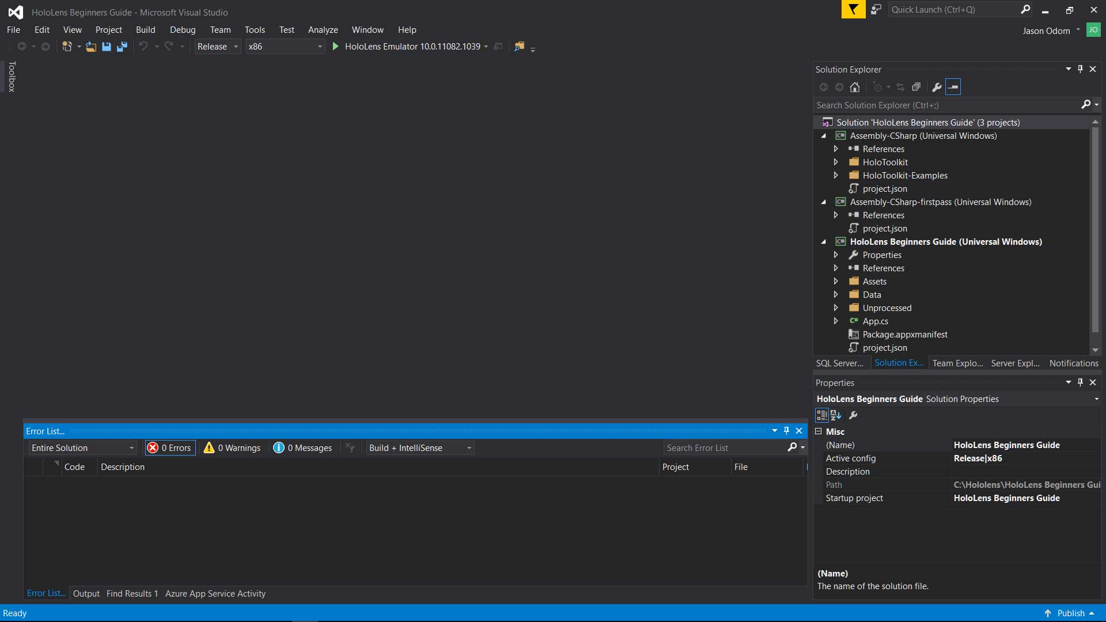Expand the App.cs node
Viewport: 1106px width, 622px height.
836,321
